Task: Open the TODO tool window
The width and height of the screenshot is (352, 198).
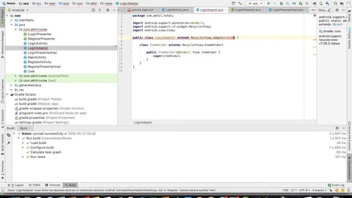Action: (35, 185)
